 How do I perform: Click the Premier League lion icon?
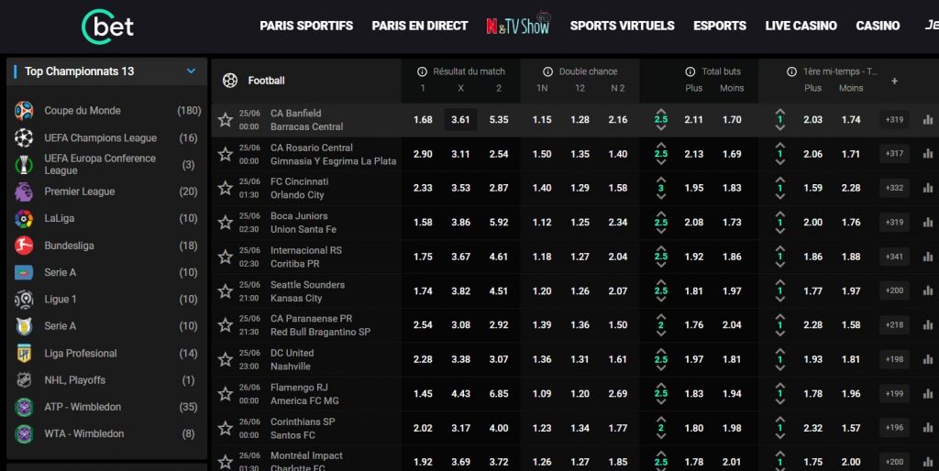pos(24,192)
